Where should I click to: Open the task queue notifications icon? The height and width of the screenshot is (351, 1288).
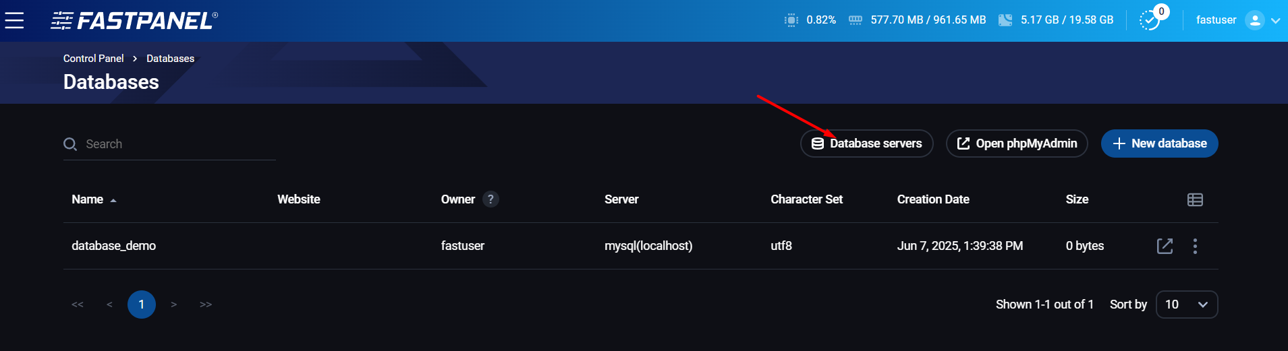(x=1150, y=20)
